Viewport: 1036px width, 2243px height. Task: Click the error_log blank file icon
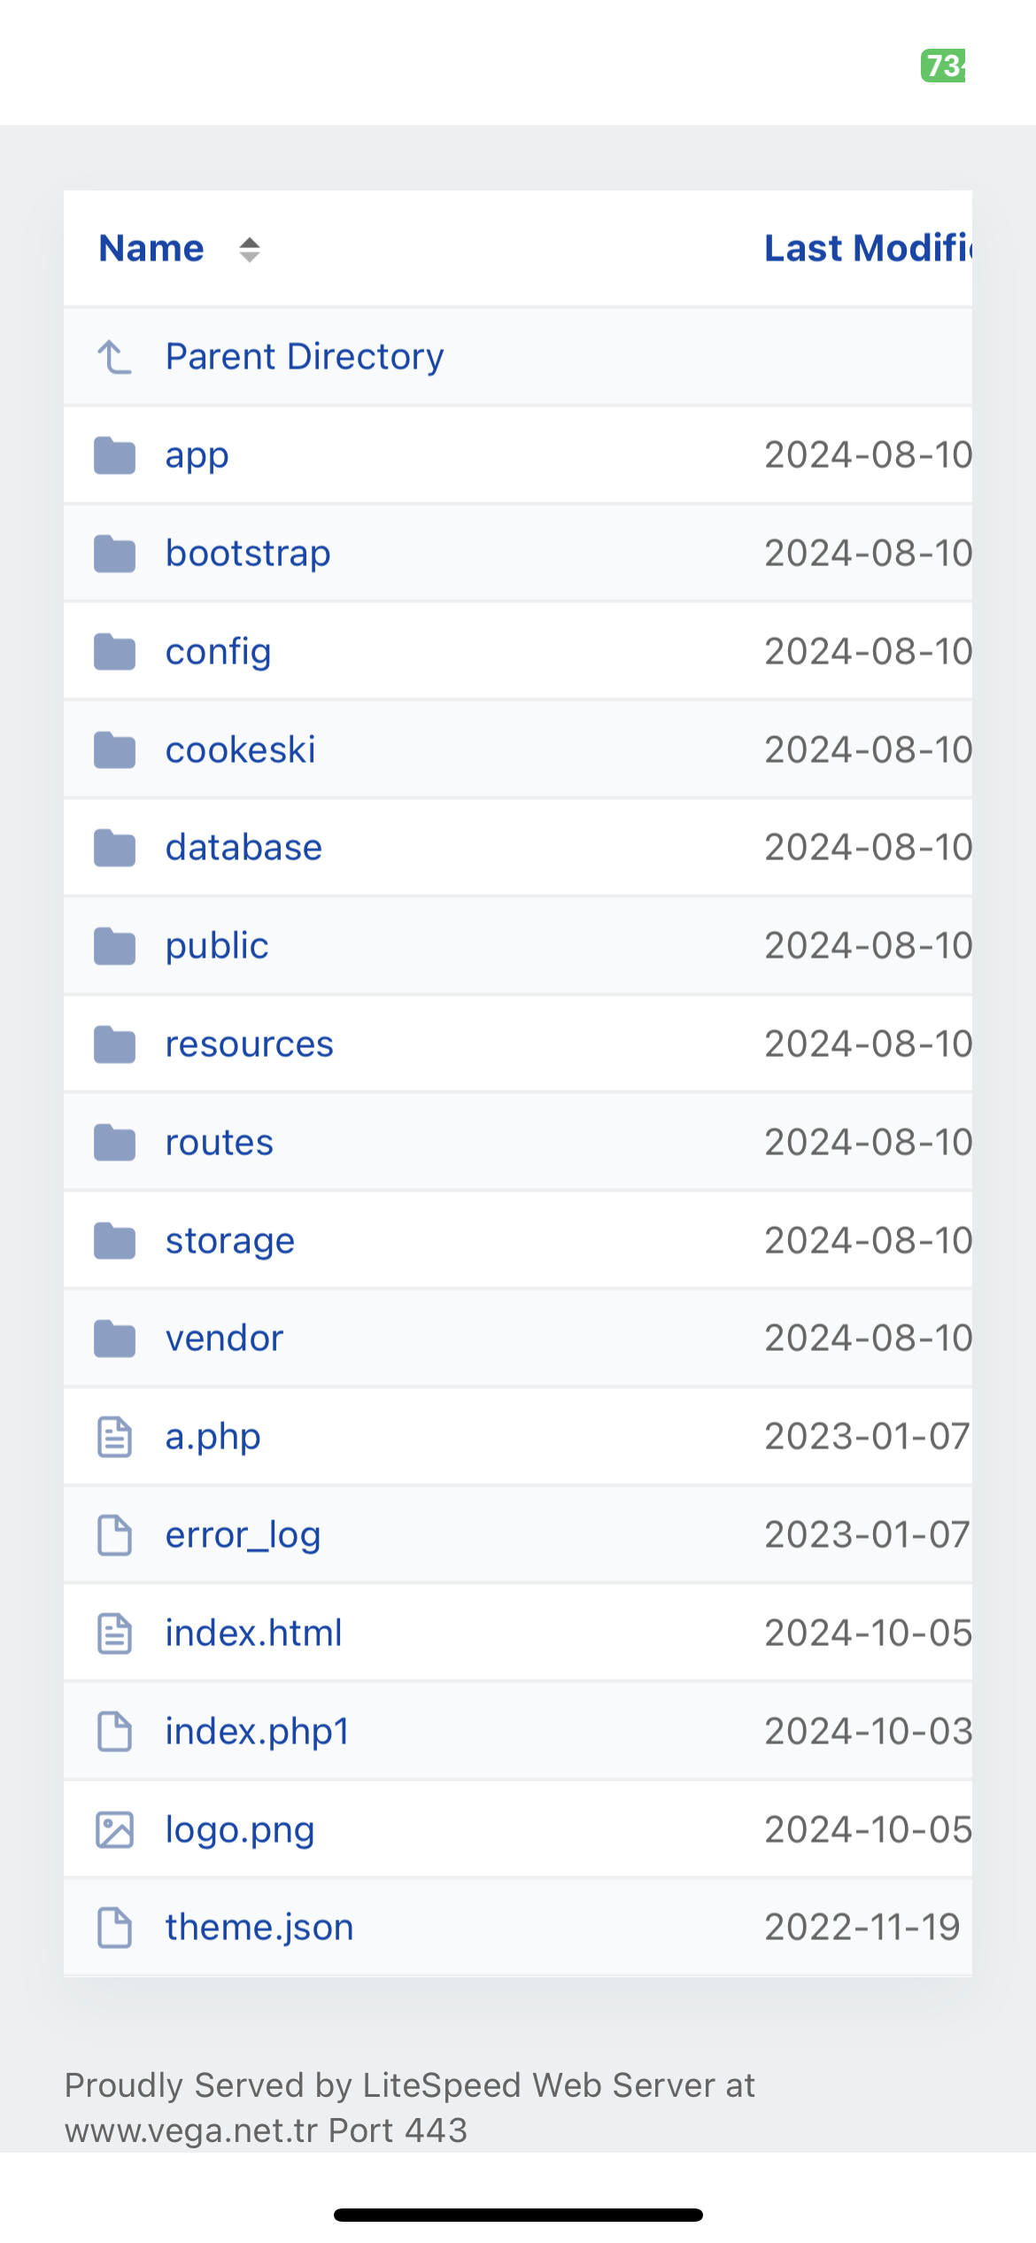point(114,1535)
